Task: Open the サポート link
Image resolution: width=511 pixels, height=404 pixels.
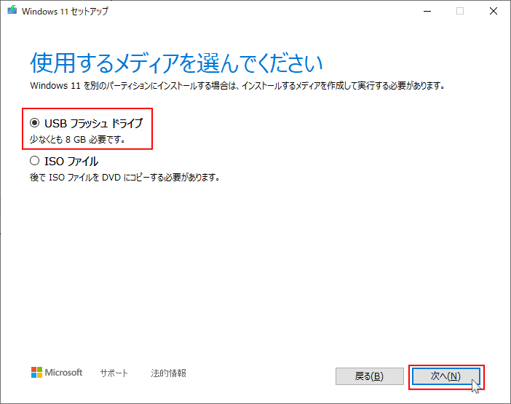Action: click(114, 373)
